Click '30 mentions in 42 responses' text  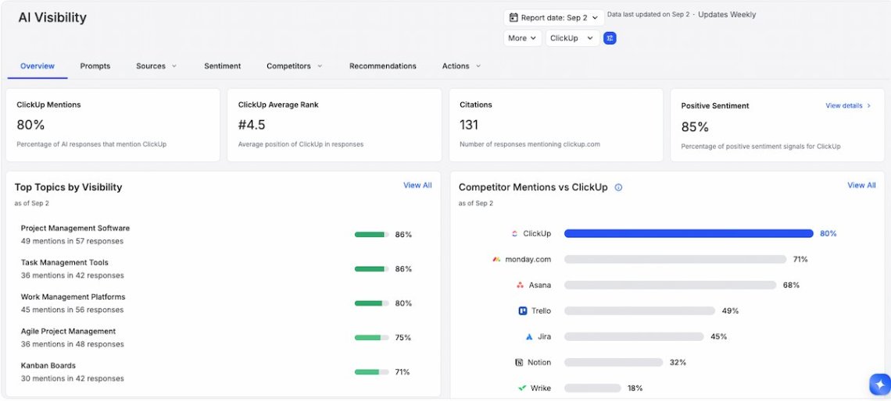(x=72, y=378)
